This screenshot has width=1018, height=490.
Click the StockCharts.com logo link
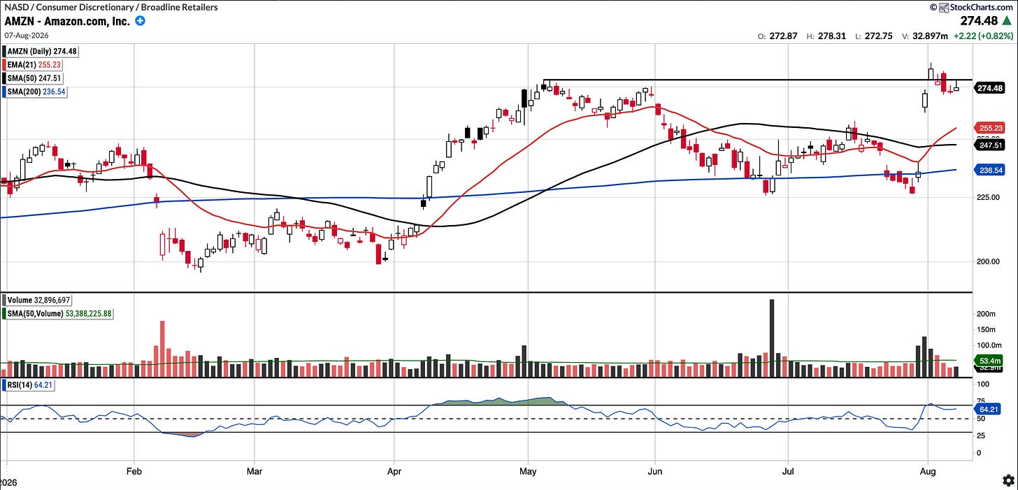[x=972, y=7]
